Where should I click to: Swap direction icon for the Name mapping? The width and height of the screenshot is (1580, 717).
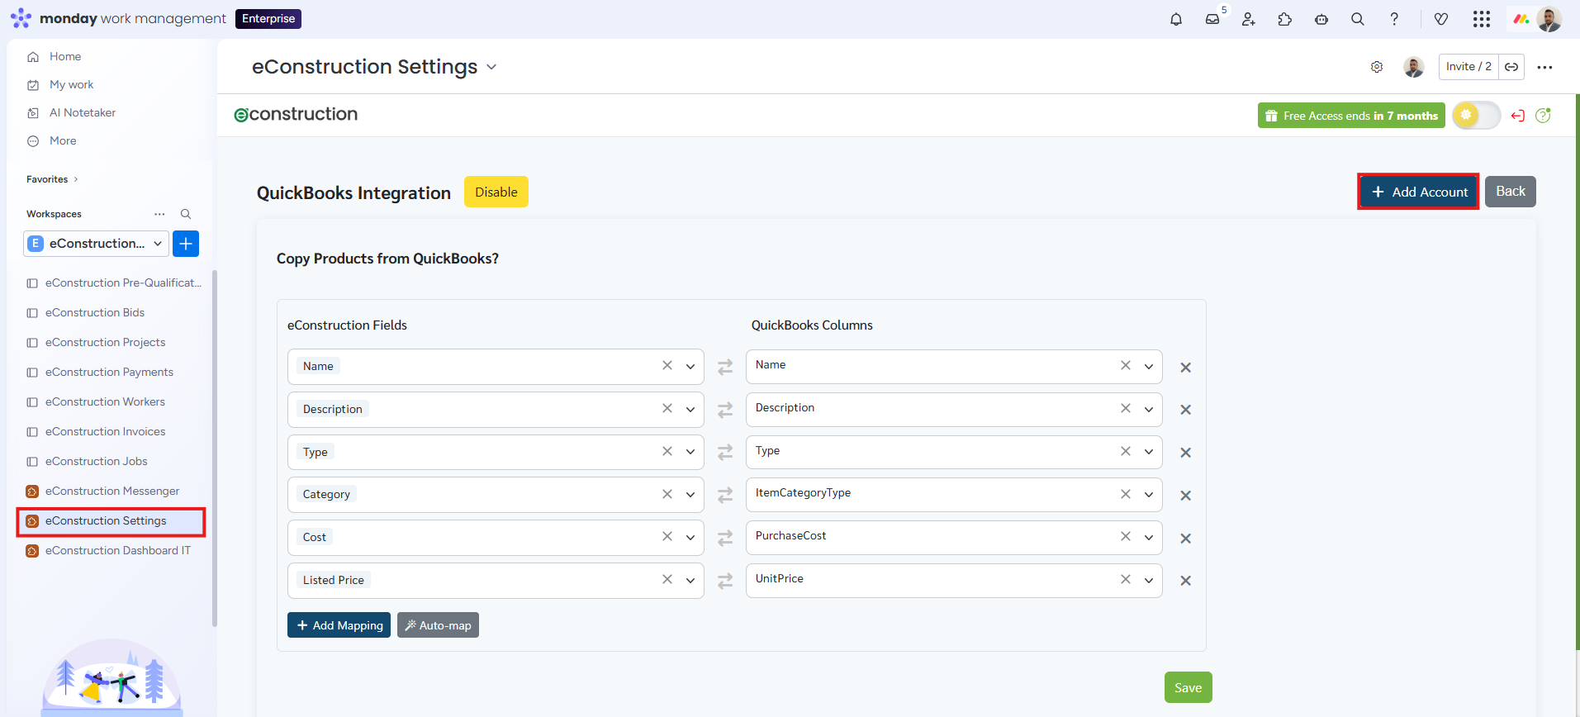725,367
